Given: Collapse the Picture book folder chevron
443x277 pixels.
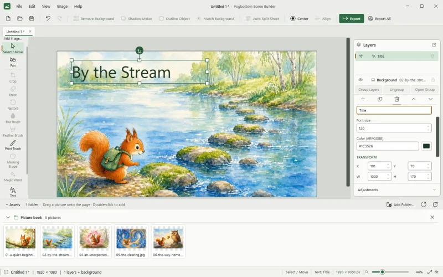Looking at the screenshot, I should click(8, 217).
